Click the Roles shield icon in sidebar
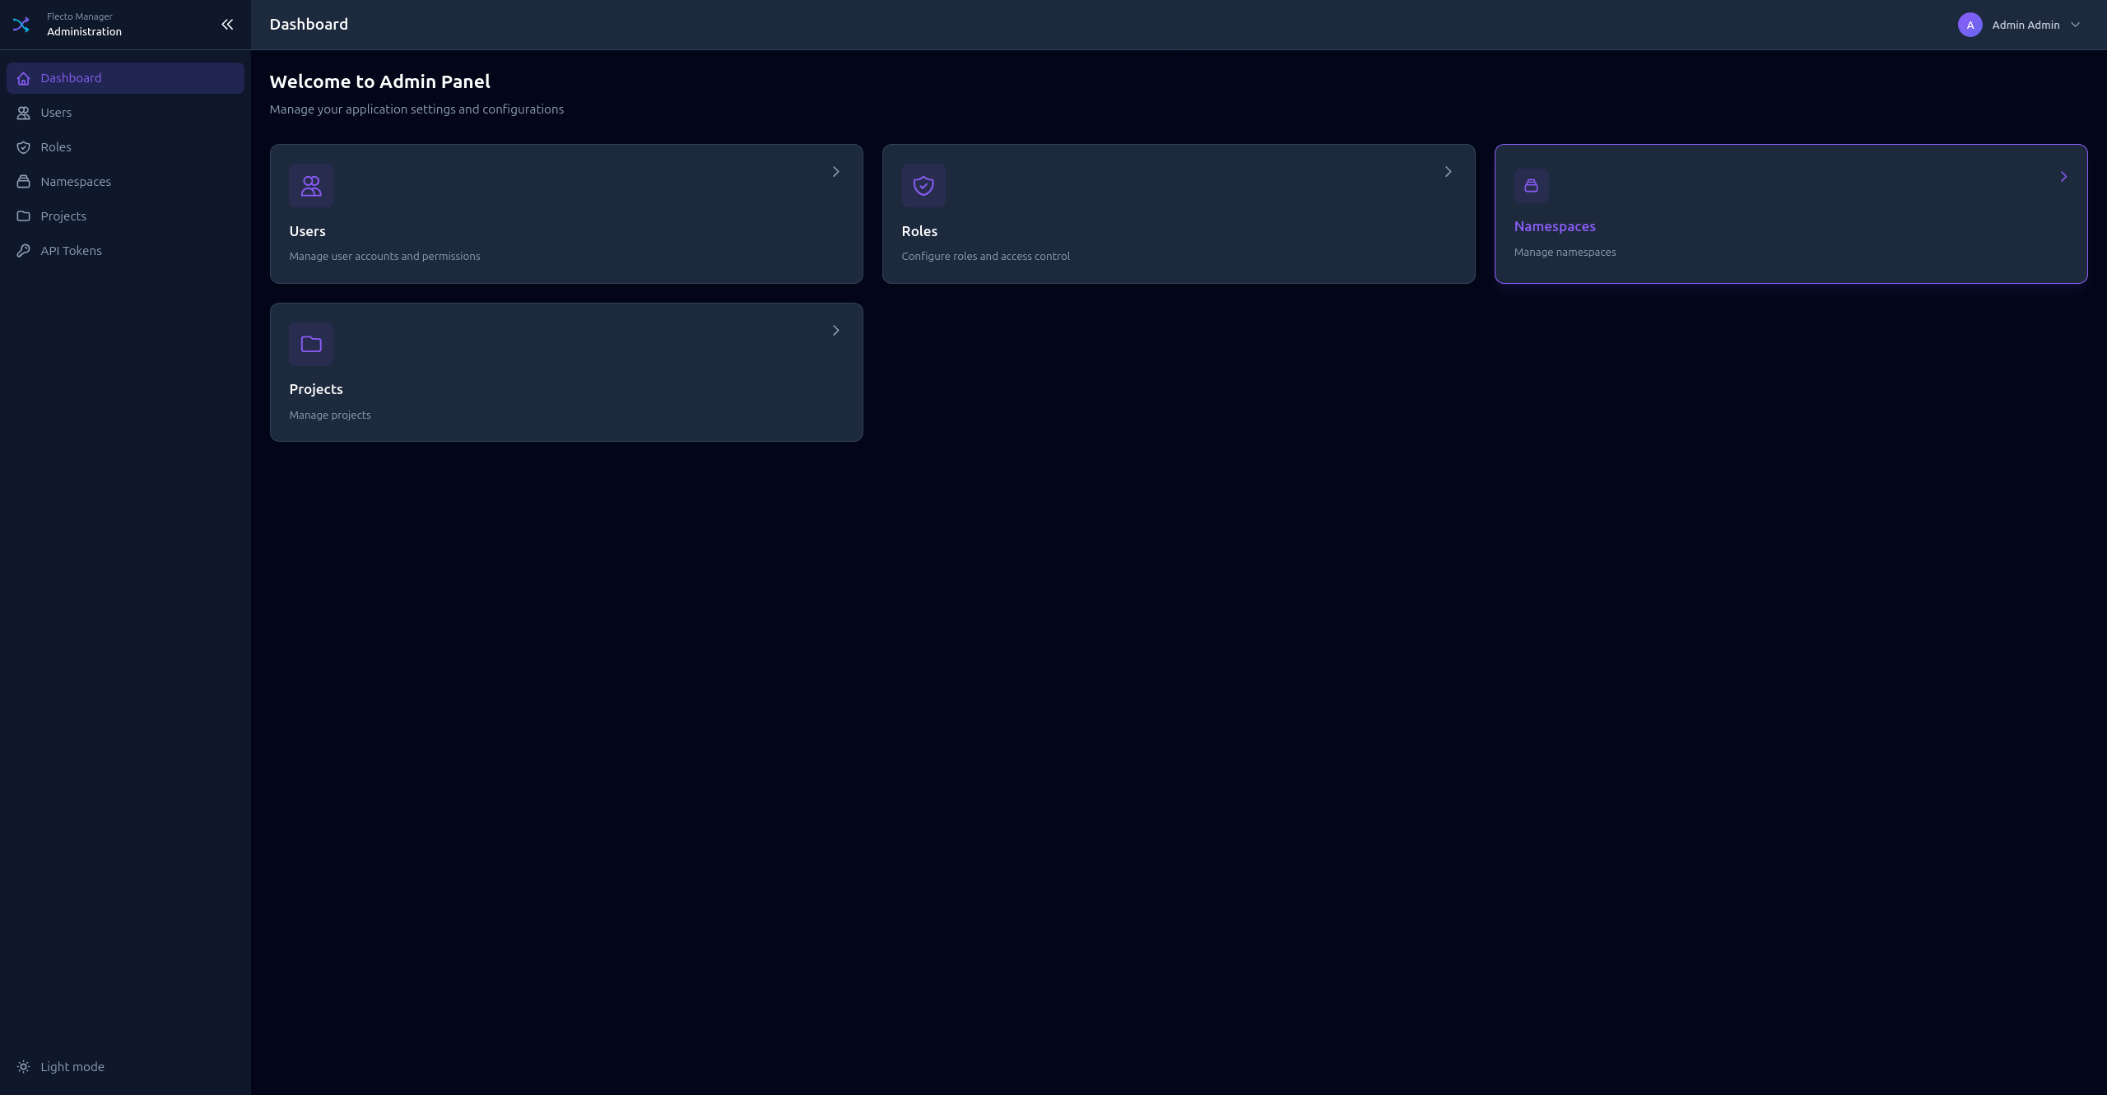This screenshot has height=1095, width=2107. 24,147
